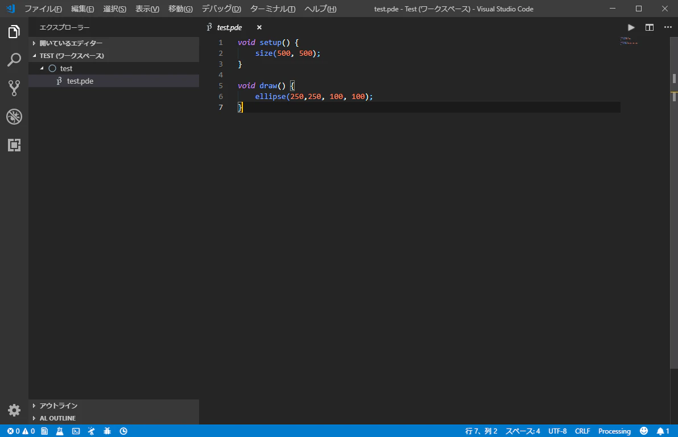Click the document icon in status bar

tap(44, 431)
